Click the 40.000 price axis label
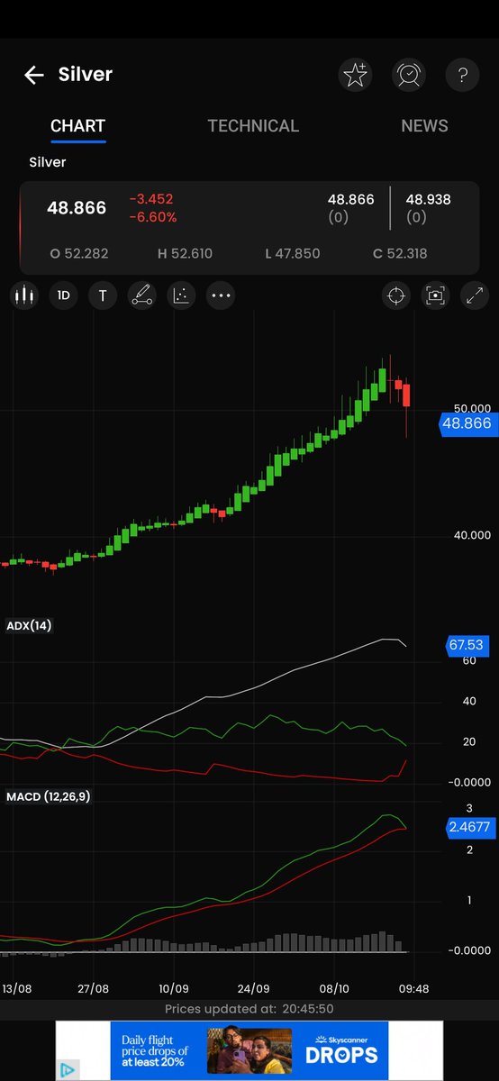Viewport: 499px width, 1081px height. [x=472, y=535]
